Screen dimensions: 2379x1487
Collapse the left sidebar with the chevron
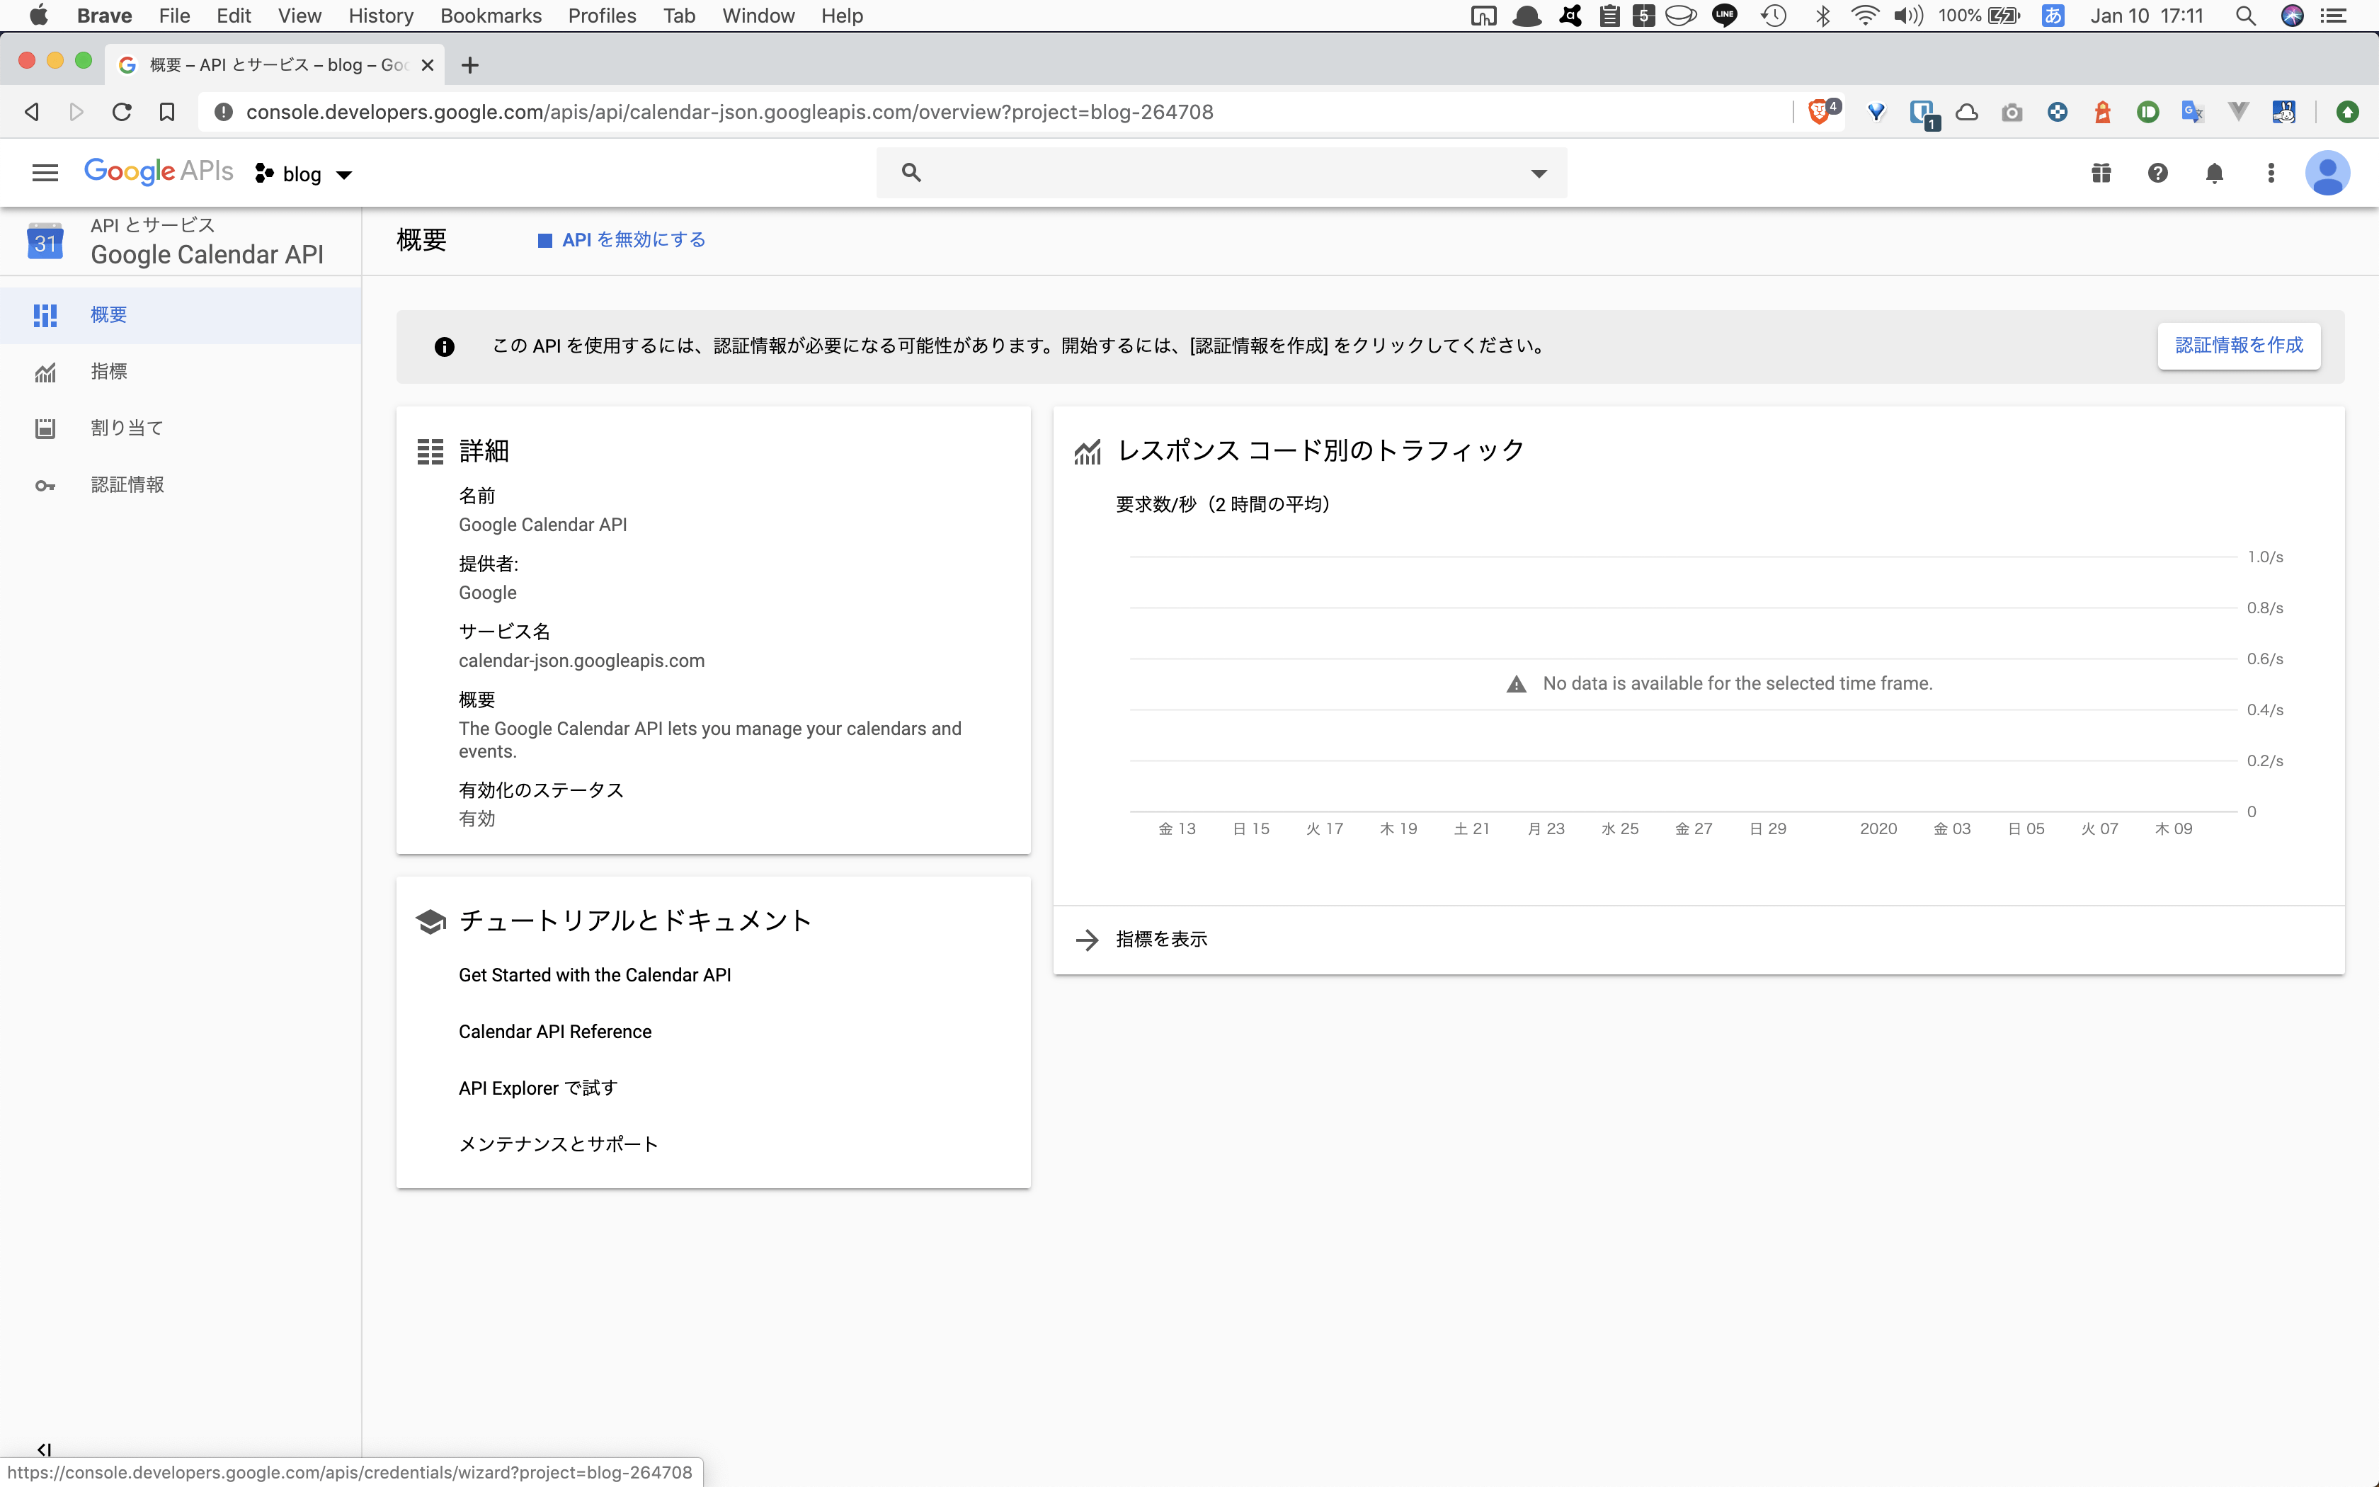click(43, 1449)
